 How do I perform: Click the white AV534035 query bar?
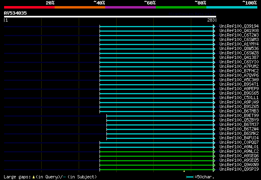pyautogui.click(x=110, y=17)
